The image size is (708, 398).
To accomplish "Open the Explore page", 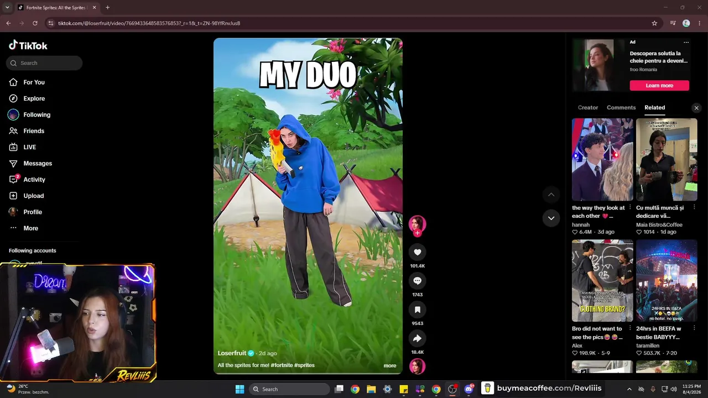I will 34,98.
